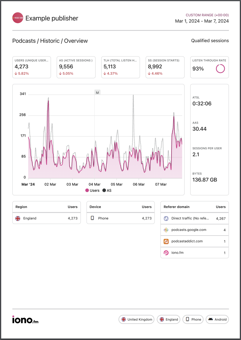Viewport: 241px width, 340px height.
Task: Click the M marker on chart
Action: (97, 93)
